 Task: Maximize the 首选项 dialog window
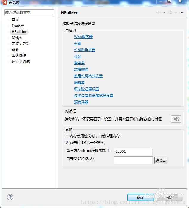pyautogui.click(x=169, y=1)
